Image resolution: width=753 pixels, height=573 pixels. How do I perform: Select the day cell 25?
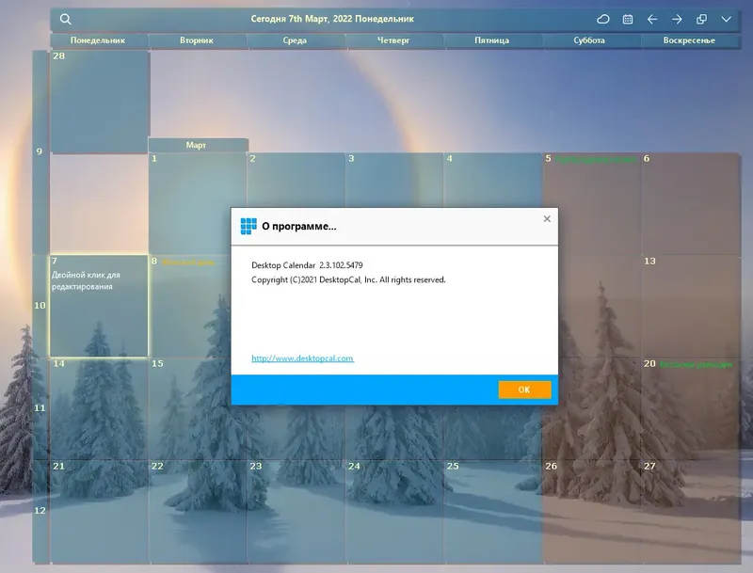[492, 512]
